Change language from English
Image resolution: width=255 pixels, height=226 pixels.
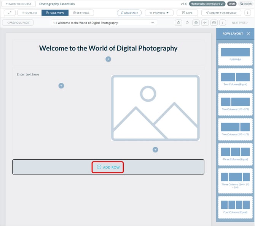246,4
